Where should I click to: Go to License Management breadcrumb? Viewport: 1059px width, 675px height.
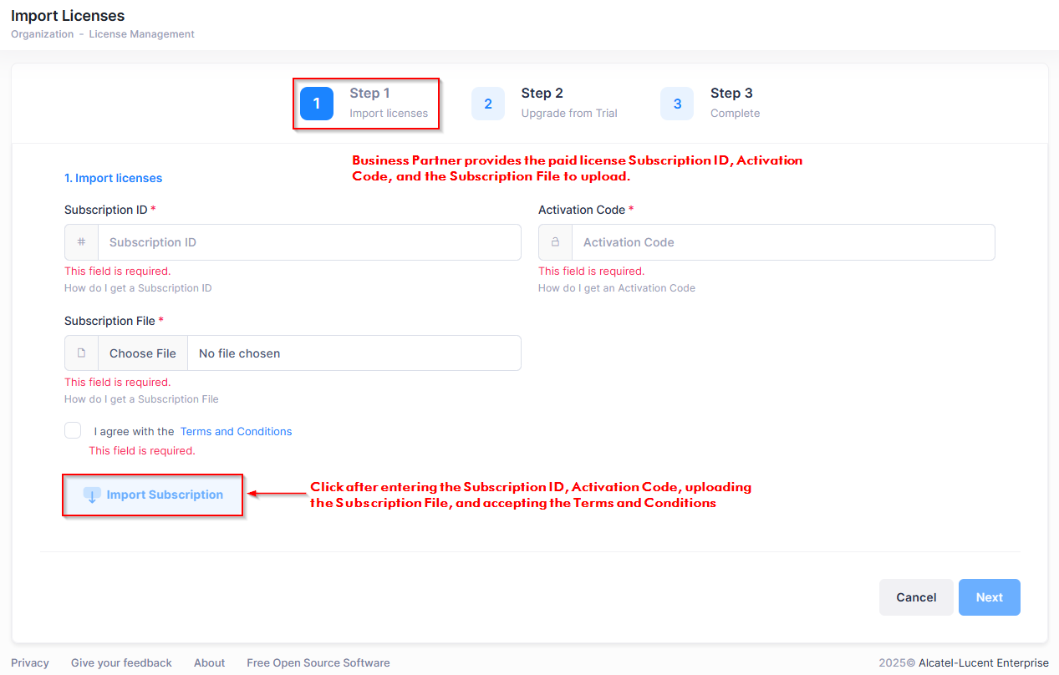pyautogui.click(x=141, y=34)
